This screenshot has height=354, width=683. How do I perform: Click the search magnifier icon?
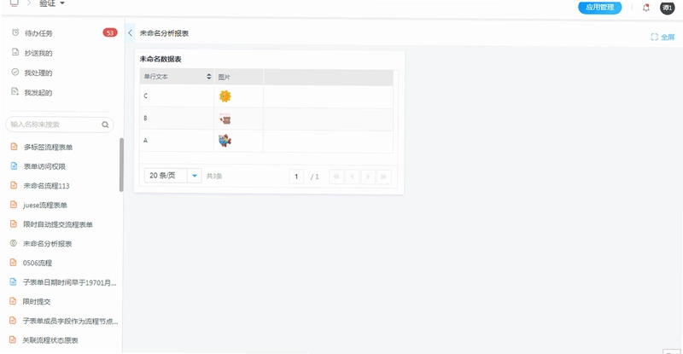point(105,125)
